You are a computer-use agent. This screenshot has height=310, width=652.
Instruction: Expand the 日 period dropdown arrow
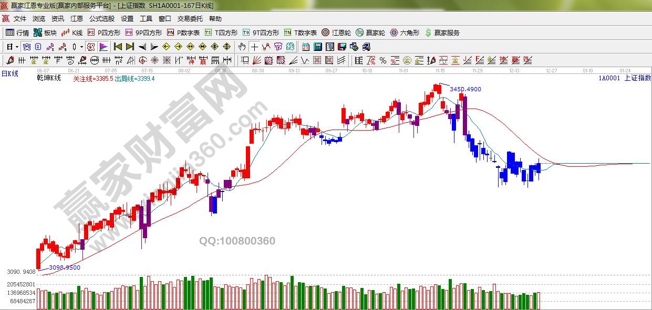pyautogui.click(x=17, y=47)
